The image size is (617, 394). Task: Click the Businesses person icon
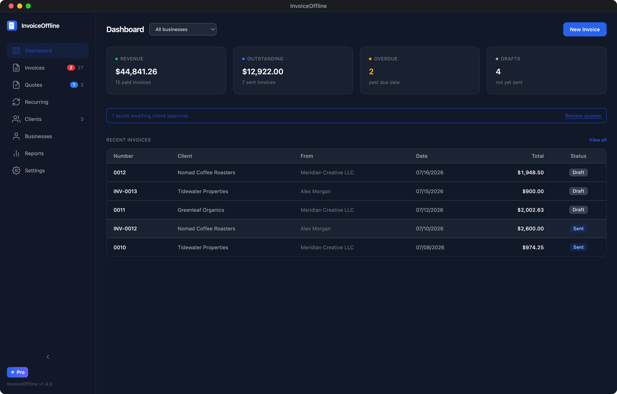pyautogui.click(x=16, y=136)
